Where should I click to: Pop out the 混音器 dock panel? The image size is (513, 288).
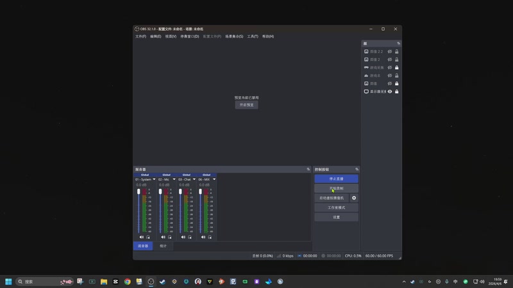[308, 169]
